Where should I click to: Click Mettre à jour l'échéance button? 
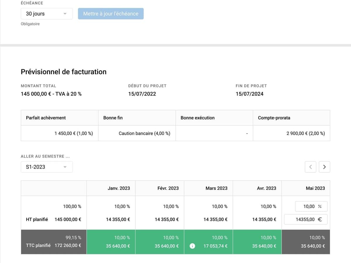click(x=111, y=14)
